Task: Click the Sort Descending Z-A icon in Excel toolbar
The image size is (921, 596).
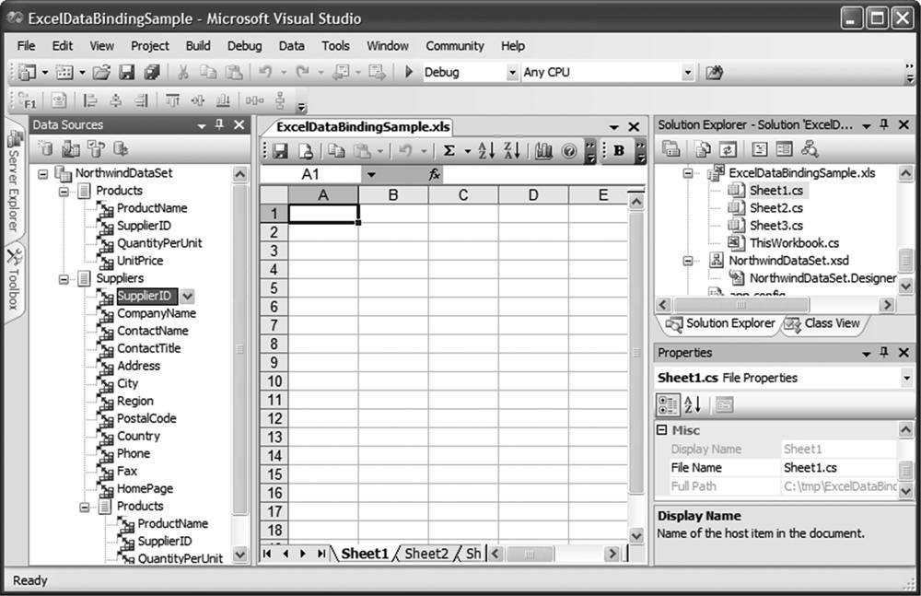Action: coord(511,151)
